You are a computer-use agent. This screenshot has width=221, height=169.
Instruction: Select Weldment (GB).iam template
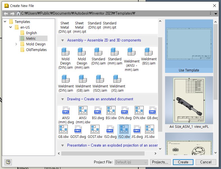point(83,84)
